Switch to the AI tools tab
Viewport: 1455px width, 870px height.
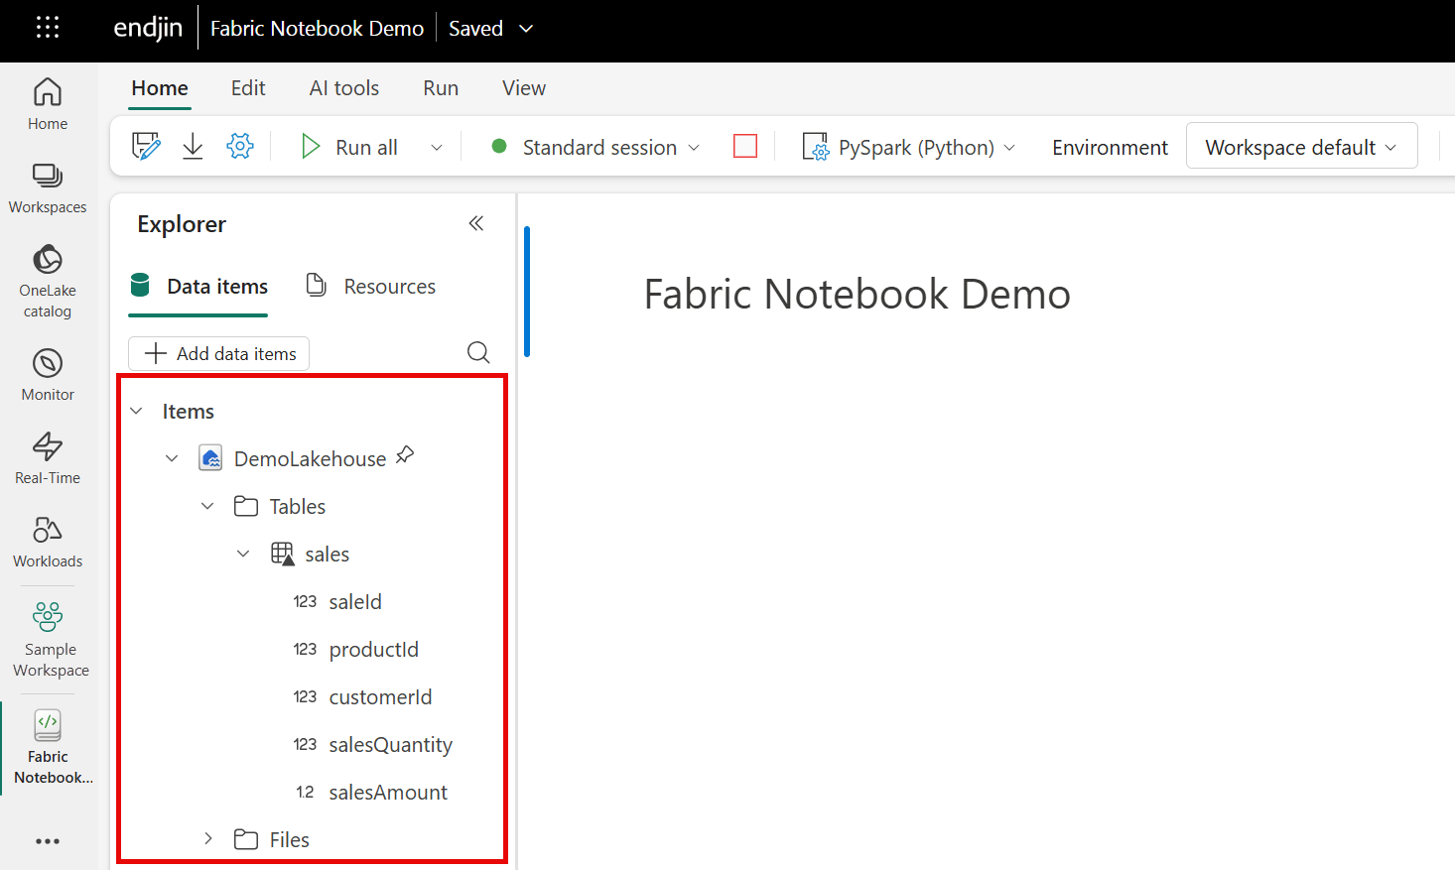click(344, 88)
